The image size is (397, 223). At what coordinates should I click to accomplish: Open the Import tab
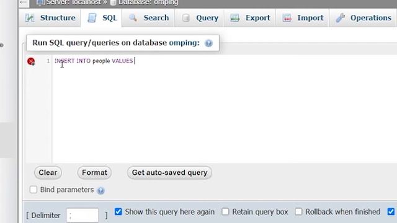tap(303, 18)
